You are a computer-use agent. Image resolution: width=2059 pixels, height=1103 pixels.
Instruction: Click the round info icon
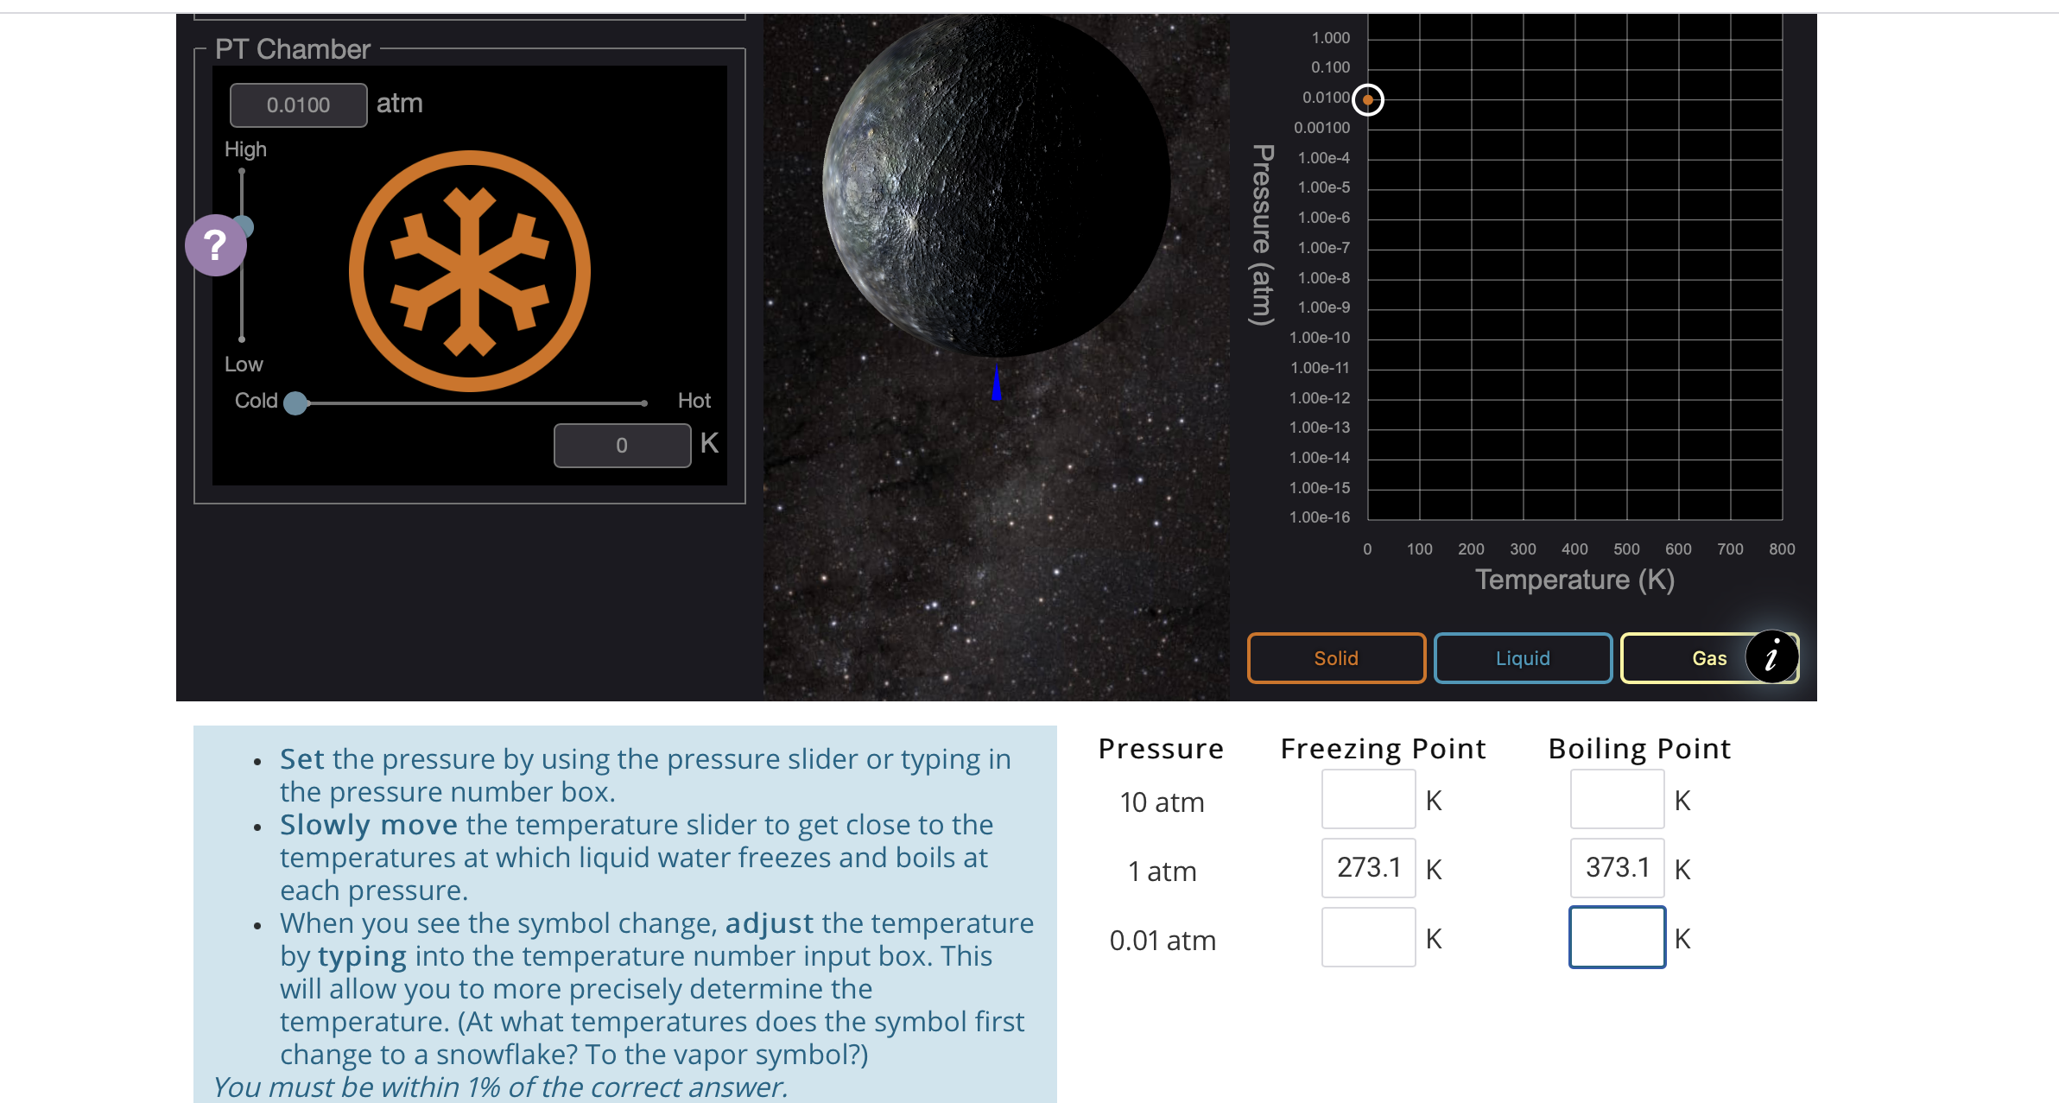pyautogui.click(x=1771, y=657)
